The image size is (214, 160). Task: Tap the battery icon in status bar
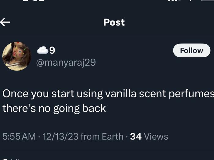208,1
